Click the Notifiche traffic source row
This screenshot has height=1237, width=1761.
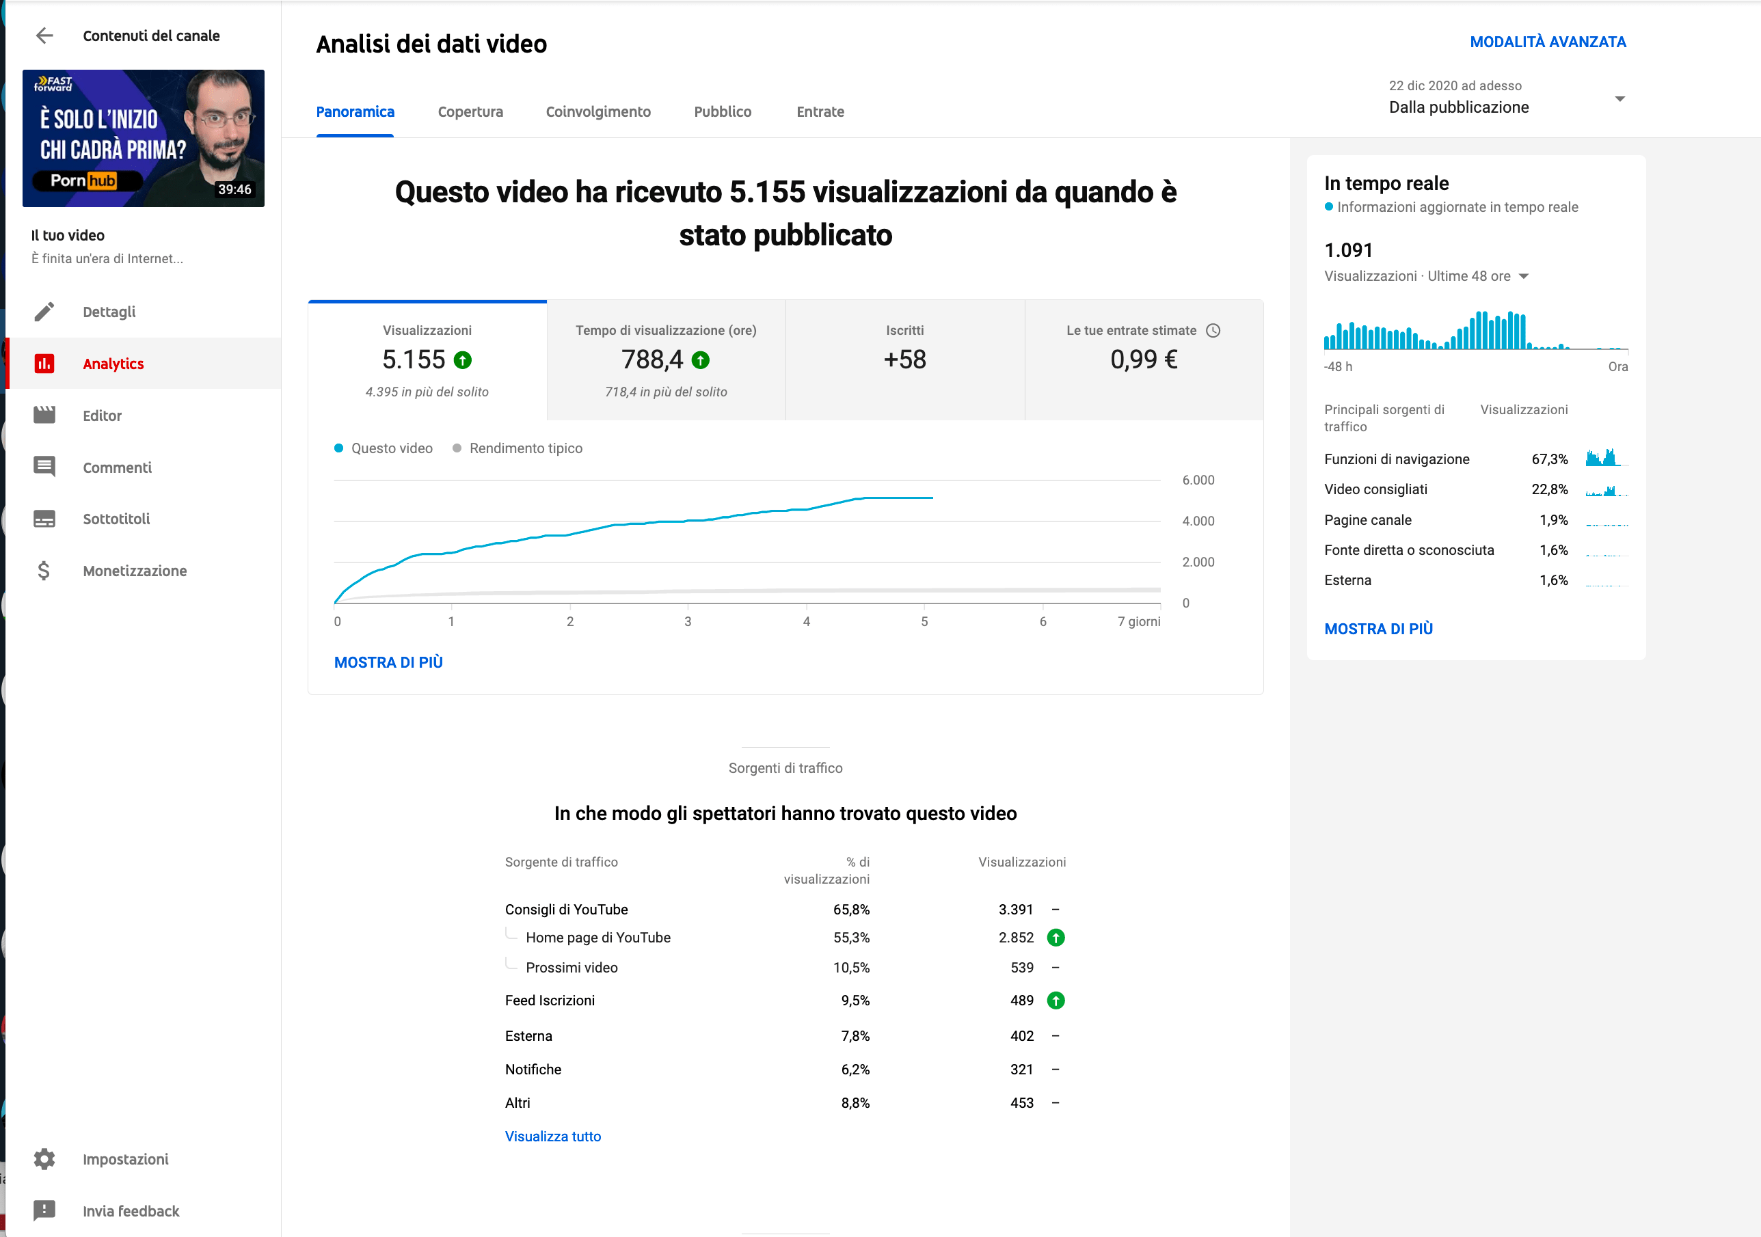(785, 1069)
